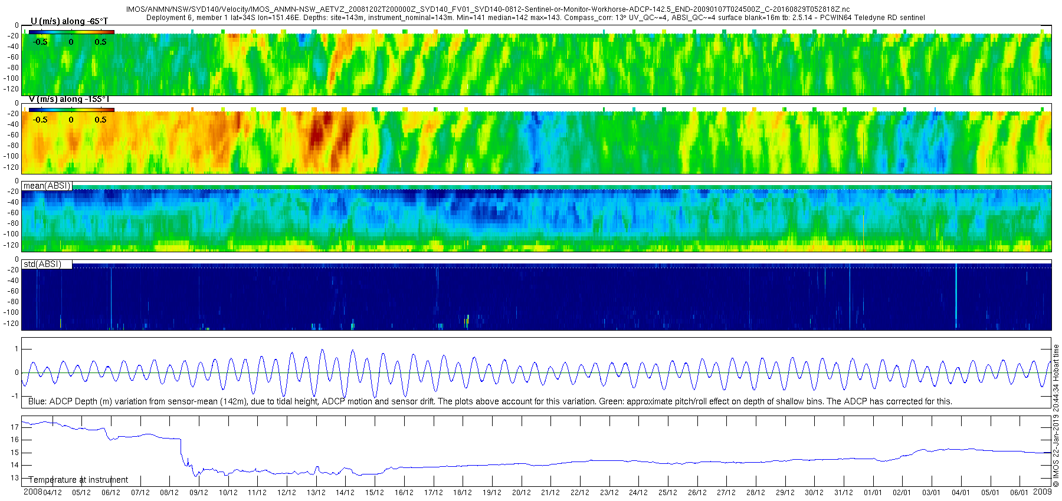This screenshot has height=501, width=1062.
Task: Click the tall cyan spike in std(ABSI) near 03/01
Action: tap(956, 296)
